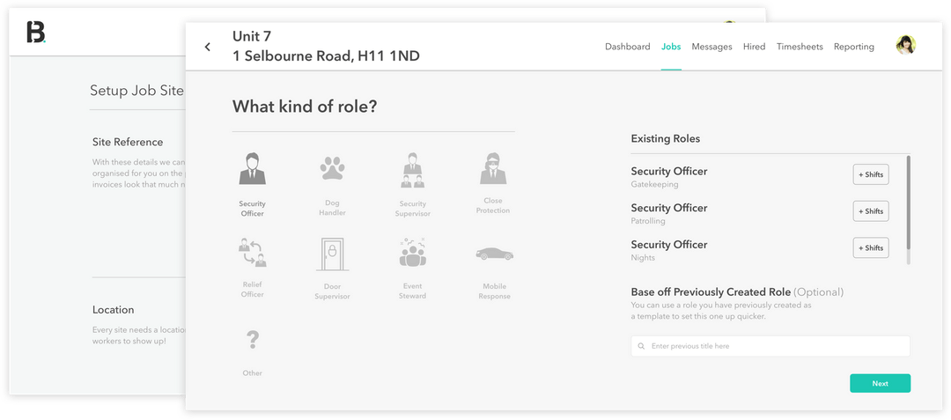The image size is (951, 420).
Task: Select the Door Supervisor role icon
Action: (x=332, y=254)
